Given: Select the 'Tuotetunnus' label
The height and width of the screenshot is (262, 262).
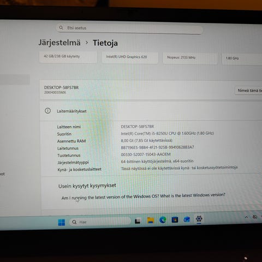Looking at the screenshot, I should (69, 156).
